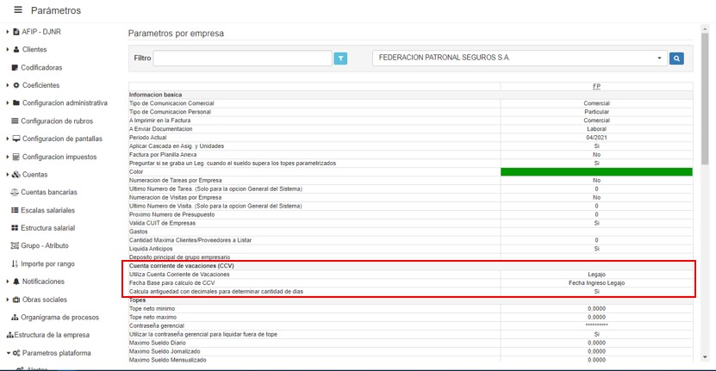The image size is (716, 371).
Task: Open Importe por rango item
Action: [x=47, y=263]
